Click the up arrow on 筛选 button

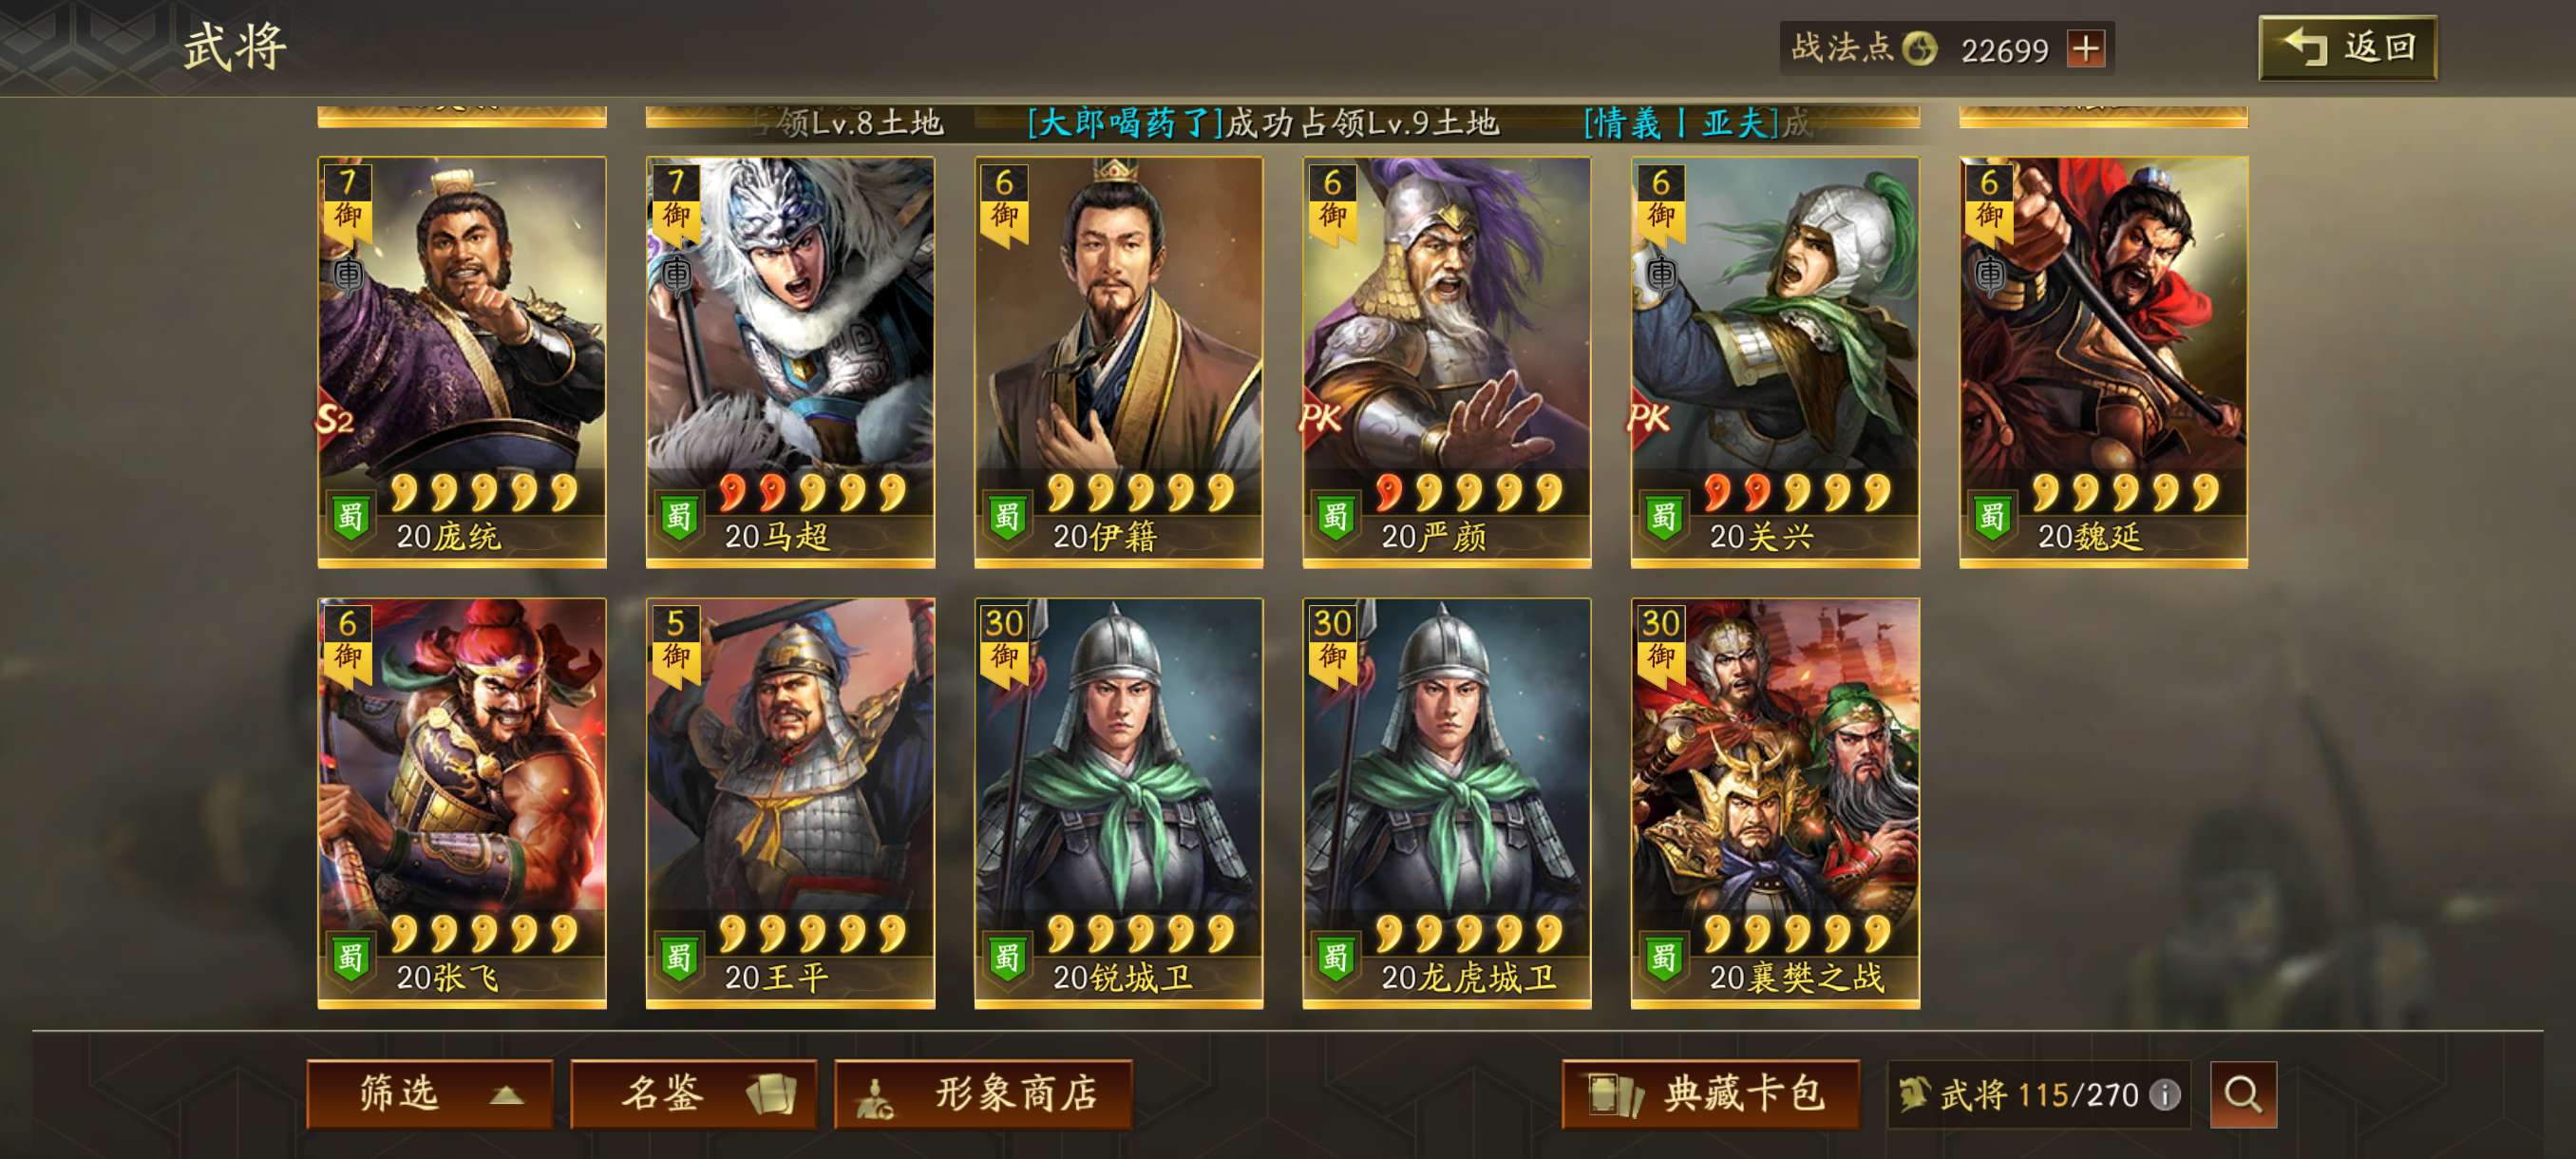tap(507, 1095)
